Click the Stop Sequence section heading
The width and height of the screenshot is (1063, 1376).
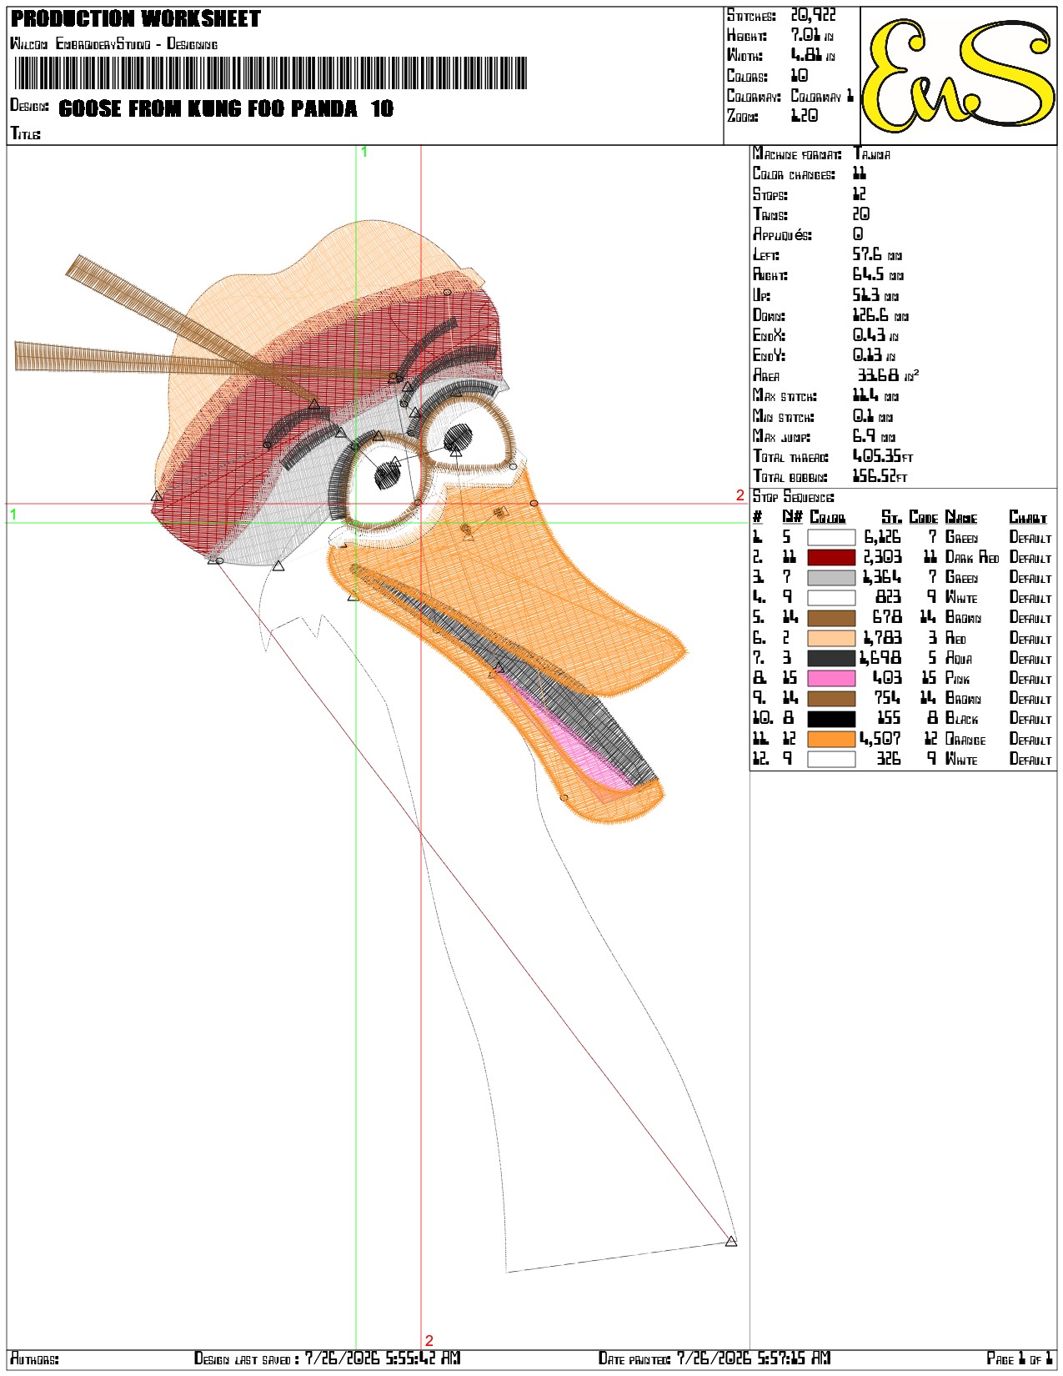[x=793, y=497]
